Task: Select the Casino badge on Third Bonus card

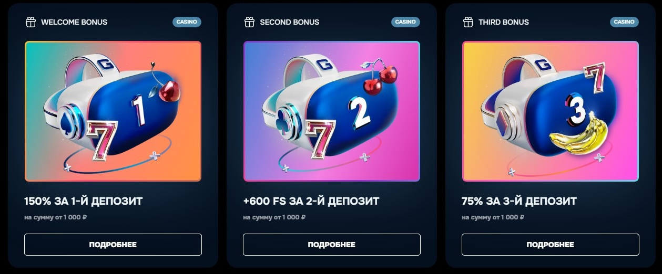Action: (x=624, y=22)
